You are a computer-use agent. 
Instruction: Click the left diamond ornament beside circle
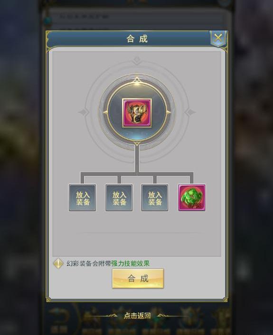coord(84,112)
